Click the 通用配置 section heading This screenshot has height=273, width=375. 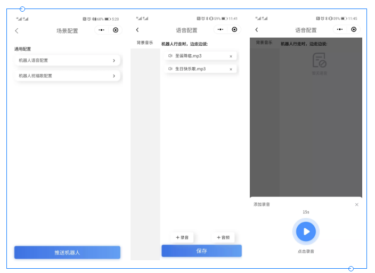click(x=22, y=49)
